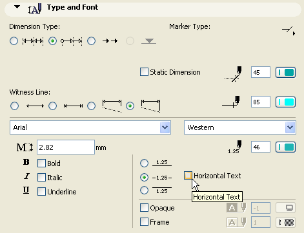Select text above dimension line radio option
This screenshot has width=304, height=233.
tap(144, 163)
